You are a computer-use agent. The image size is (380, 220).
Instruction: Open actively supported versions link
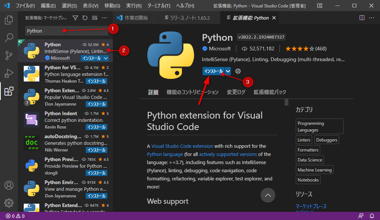click(x=228, y=154)
